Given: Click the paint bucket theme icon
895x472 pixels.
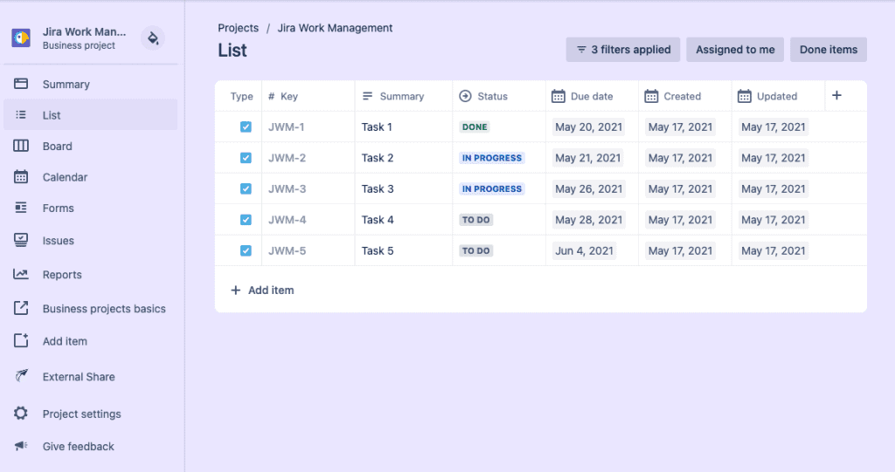Looking at the screenshot, I should pyautogui.click(x=153, y=38).
